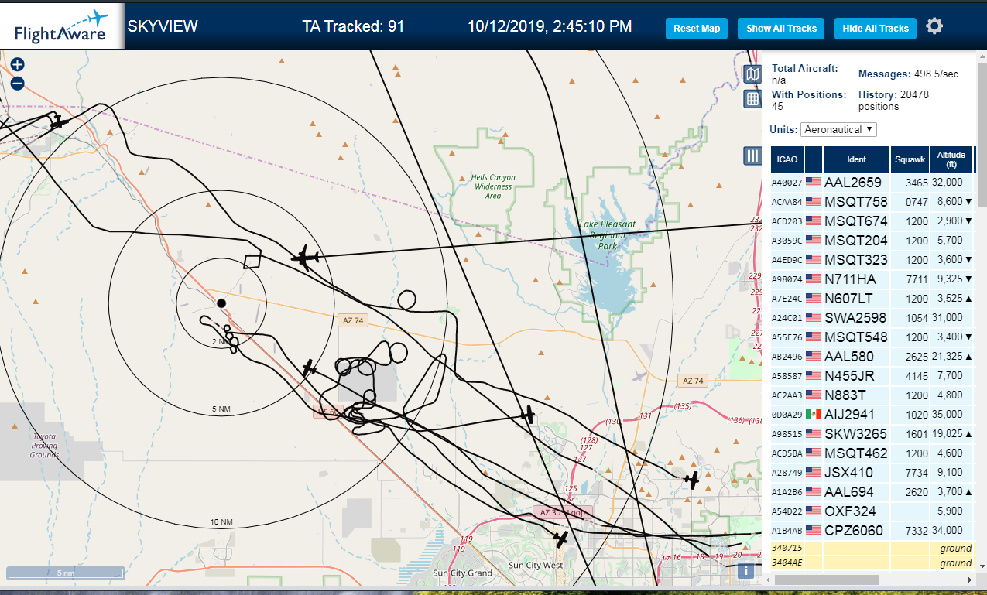987x595 pixels.
Task: Select the N455JR aircraft row
Action: point(872,376)
